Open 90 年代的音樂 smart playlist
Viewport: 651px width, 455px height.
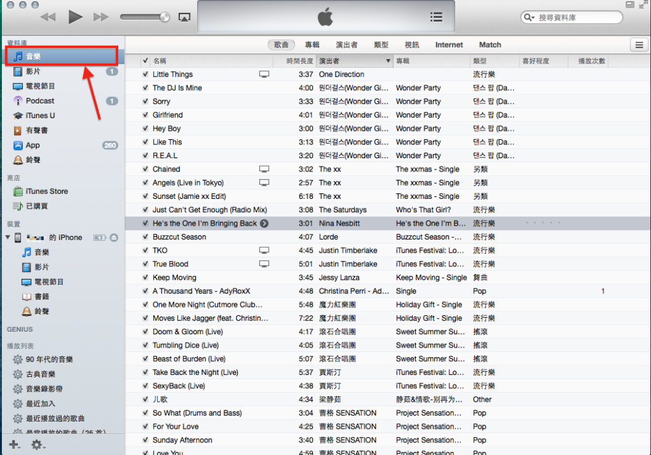point(62,360)
